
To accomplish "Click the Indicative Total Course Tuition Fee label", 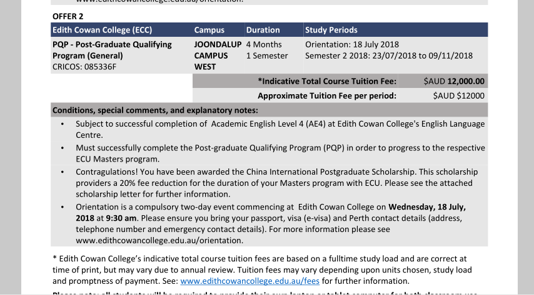I will point(327,81).
